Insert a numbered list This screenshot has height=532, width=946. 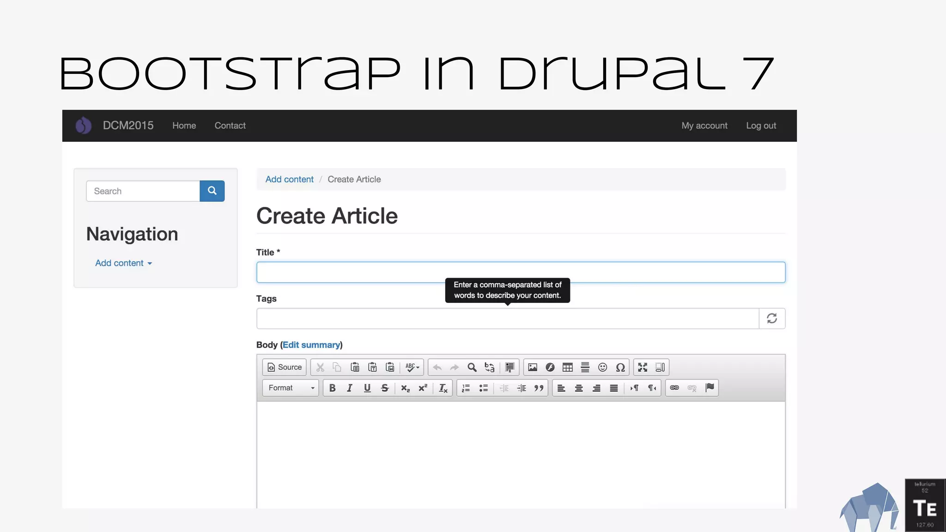point(466,388)
